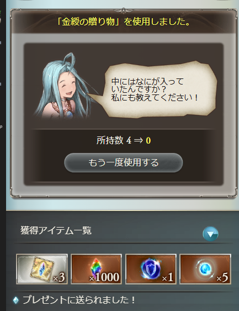Click the glowing blue orb ×5 item
This screenshot has width=239, height=311.
205,269
